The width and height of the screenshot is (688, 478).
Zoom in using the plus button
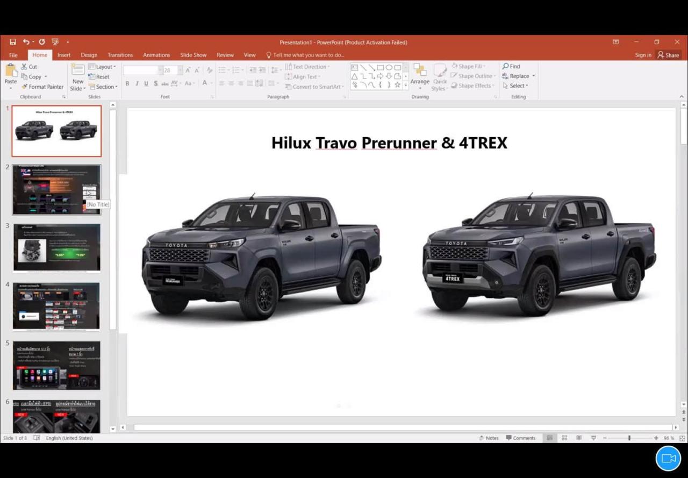click(656, 438)
